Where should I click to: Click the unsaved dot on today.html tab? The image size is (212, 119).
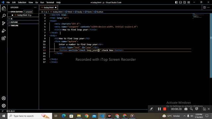[56, 7]
